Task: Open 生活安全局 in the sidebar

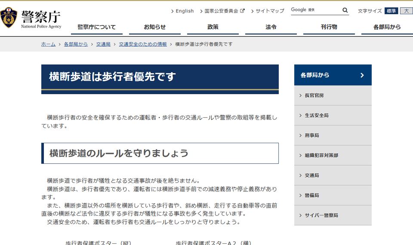Action: click(333, 116)
